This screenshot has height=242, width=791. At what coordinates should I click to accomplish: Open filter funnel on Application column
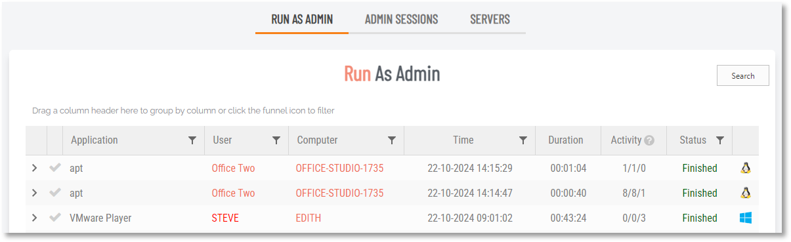pos(192,140)
